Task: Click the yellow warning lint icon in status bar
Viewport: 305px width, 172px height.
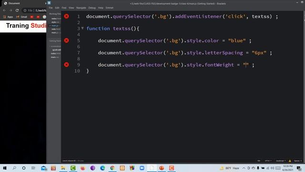Action: click(x=290, y=161)
